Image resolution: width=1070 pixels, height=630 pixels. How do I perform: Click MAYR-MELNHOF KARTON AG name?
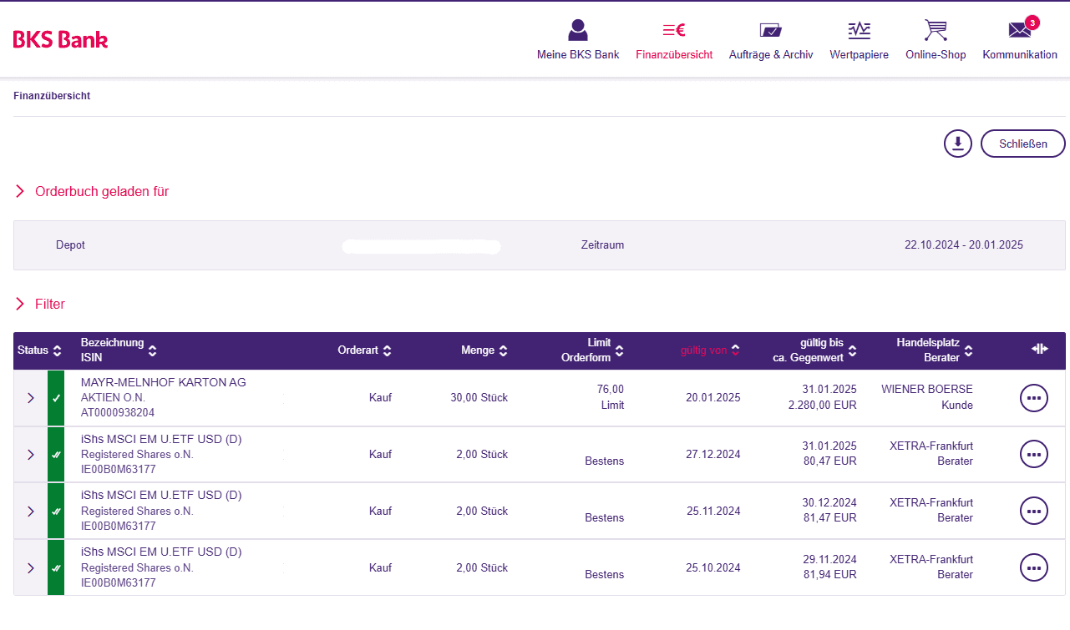(164, 382)
